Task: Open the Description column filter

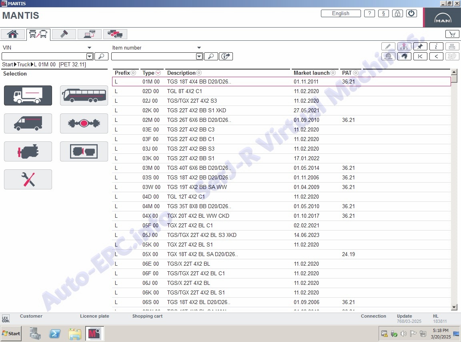Action: [x=199, y=73]
